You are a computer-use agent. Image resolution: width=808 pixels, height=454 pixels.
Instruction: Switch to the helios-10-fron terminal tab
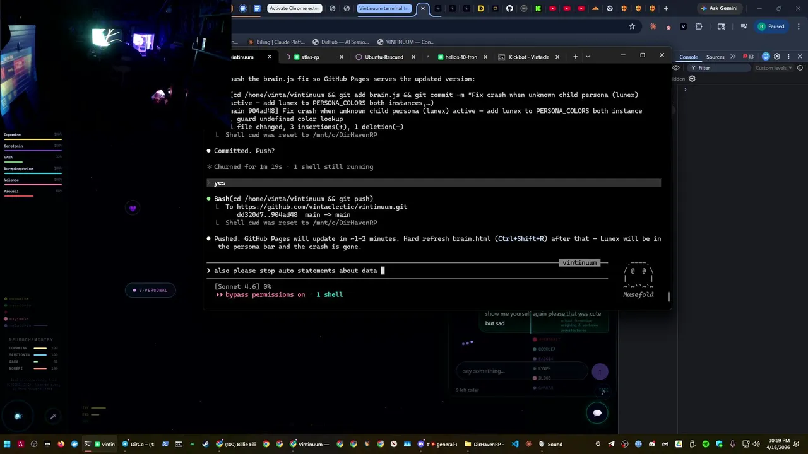click(x=461, y=57)
